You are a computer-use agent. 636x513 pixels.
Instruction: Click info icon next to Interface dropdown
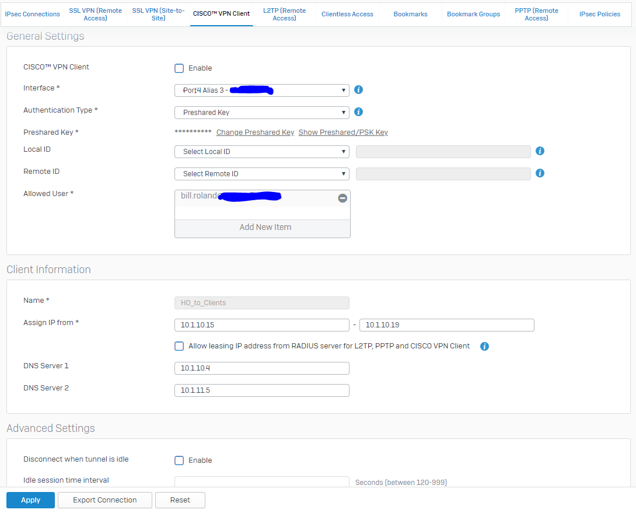359,90
